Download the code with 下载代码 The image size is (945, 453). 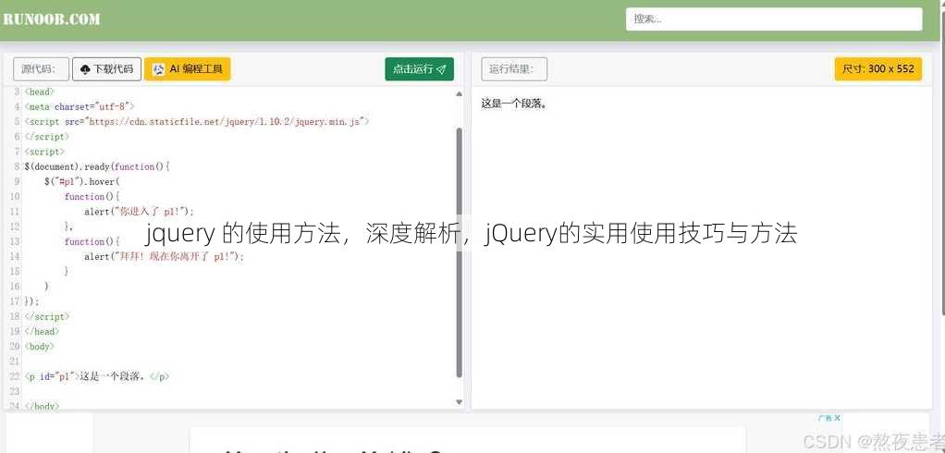(x=106, y=69)
